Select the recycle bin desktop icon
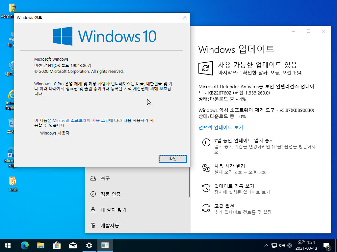The width and height of the screenshot is (337, 252). coord(10,126)
